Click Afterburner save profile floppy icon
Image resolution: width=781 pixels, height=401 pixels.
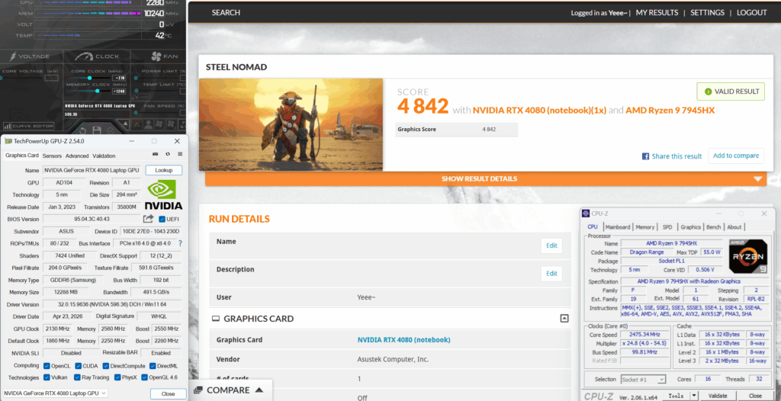97,130
